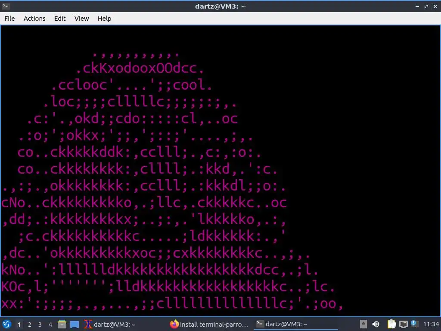This screenshot has height=331, width=441.
Task: Open the Edit menu
Action: point(59,19)
